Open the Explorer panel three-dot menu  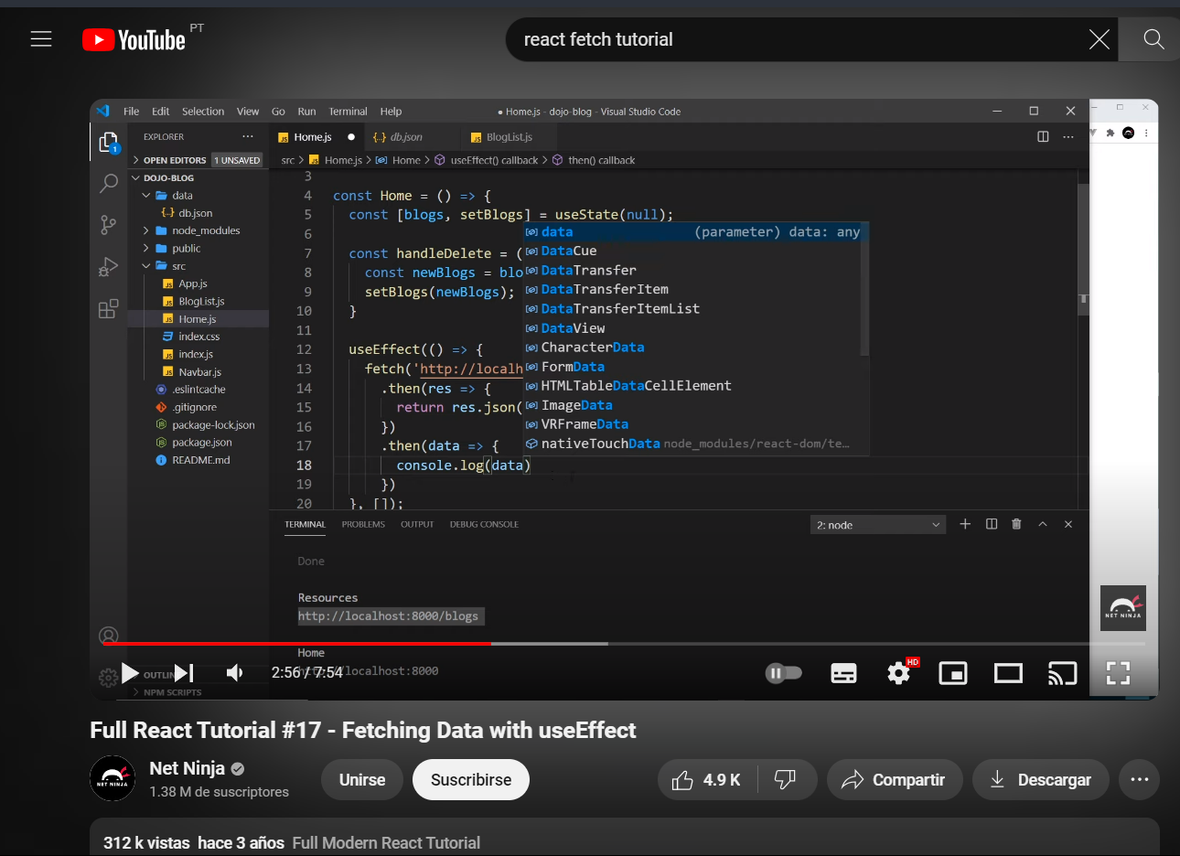point(248,137)
